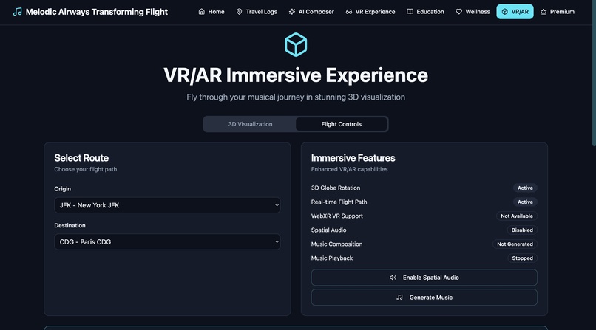Screen dimensions: 596x330
Task: Click the Travel Logs map pin icon
Action: (x=239, y=12)
